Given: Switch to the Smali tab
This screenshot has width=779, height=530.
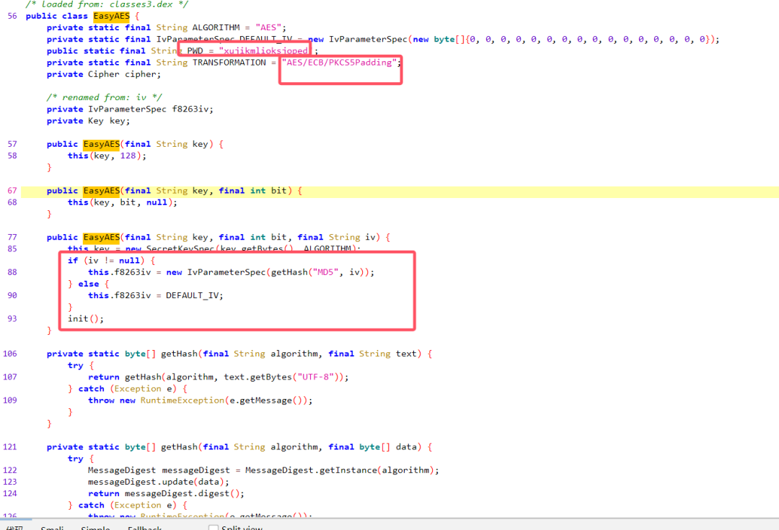Looking at the screenshot, I should tap(52, 528).
